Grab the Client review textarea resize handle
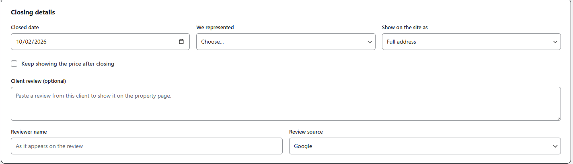The image size is (573, 164). pyautogui.click(x=558, y=118)
